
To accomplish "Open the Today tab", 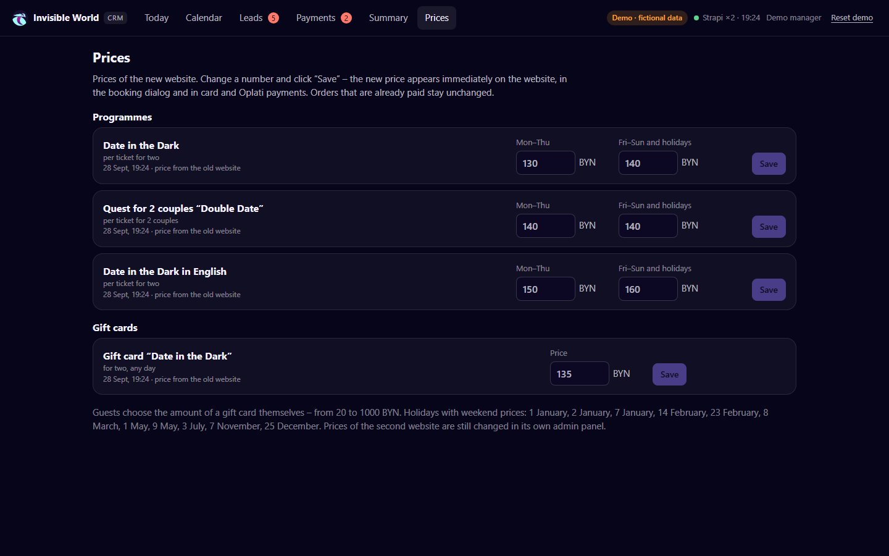I will point(156,18).
